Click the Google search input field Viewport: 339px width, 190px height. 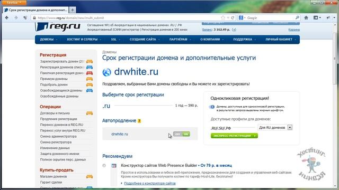pos(270,18)
